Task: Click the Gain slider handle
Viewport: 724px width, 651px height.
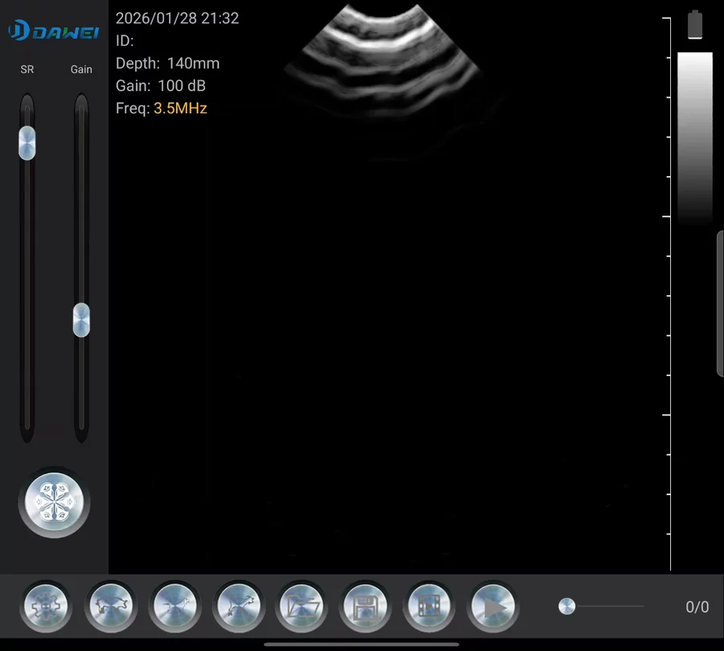Action: tap(81, 320)
